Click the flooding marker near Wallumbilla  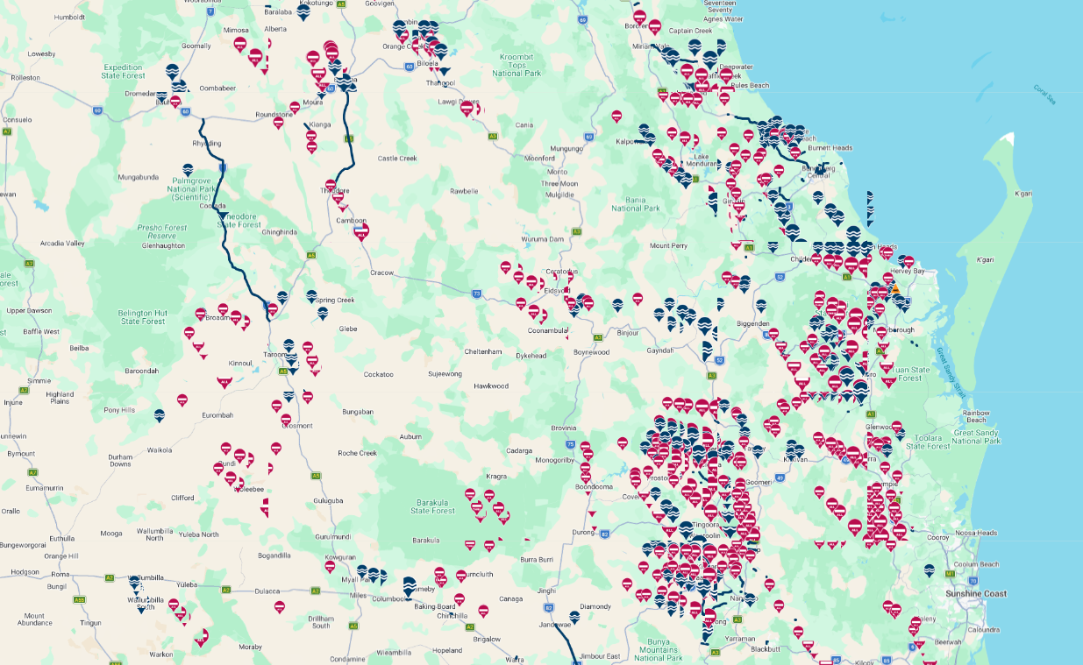[134, 583]
